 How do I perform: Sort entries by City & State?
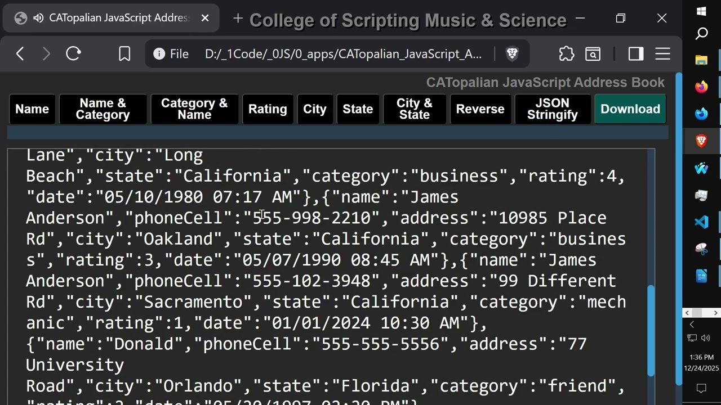414,109
